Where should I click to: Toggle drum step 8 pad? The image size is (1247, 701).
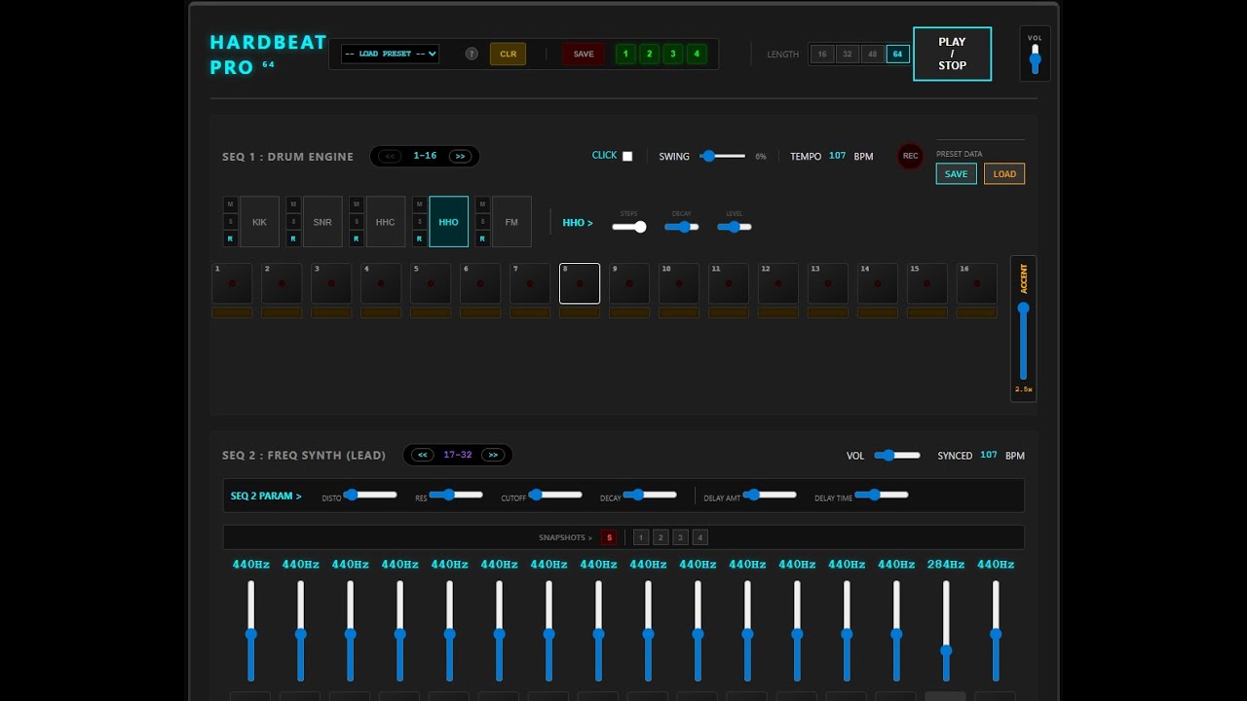[580, 283]
